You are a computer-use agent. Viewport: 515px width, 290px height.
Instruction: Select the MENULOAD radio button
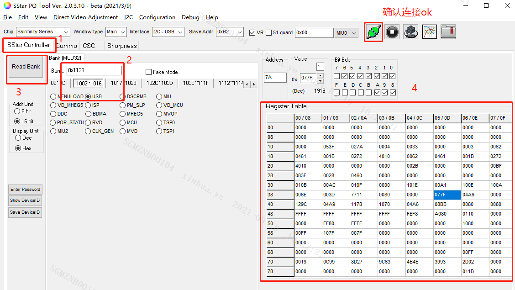[x=53, y=96]
